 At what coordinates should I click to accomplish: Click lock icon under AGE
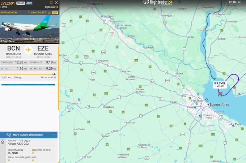tap(33, 160)
